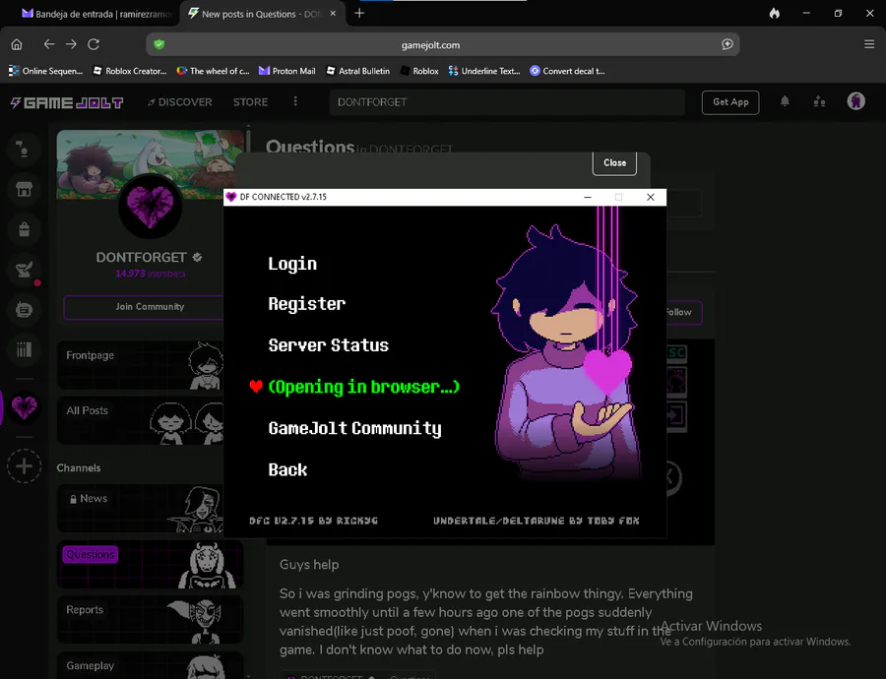
Task: Click the Game Jolt logo
Action: pos(67,102)
